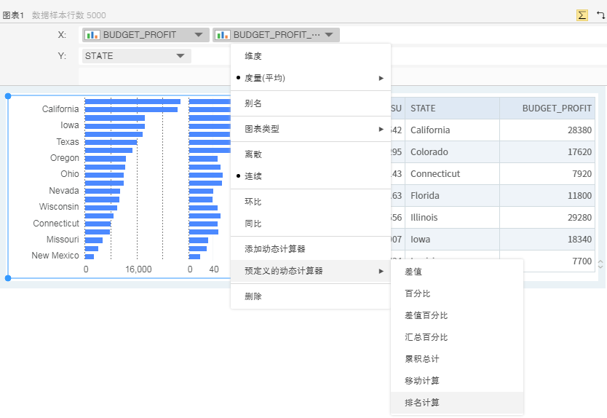Open the BUDGET_PROFIT field dropdown arrow
This screenshot has height=418, width=607.
pos(199,35)
